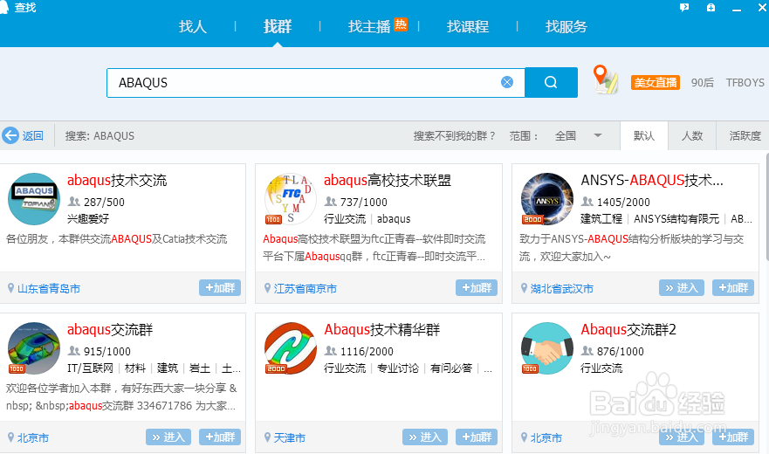Switch to the 找群 tab

pyautogui.click(x=278, y=26)
